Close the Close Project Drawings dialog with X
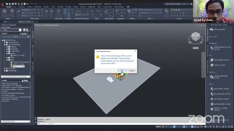The height and width of the screenshot is (131, 234). click(x=135, y=51)
